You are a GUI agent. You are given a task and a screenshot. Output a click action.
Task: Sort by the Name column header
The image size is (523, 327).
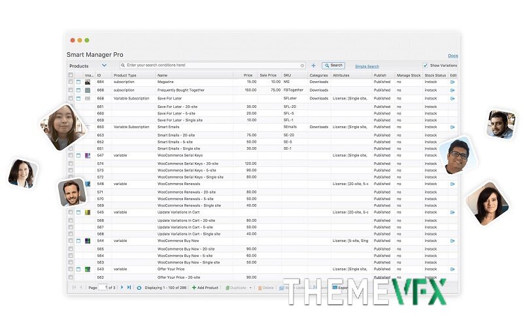pyautogui.click(x=162, y=75)
